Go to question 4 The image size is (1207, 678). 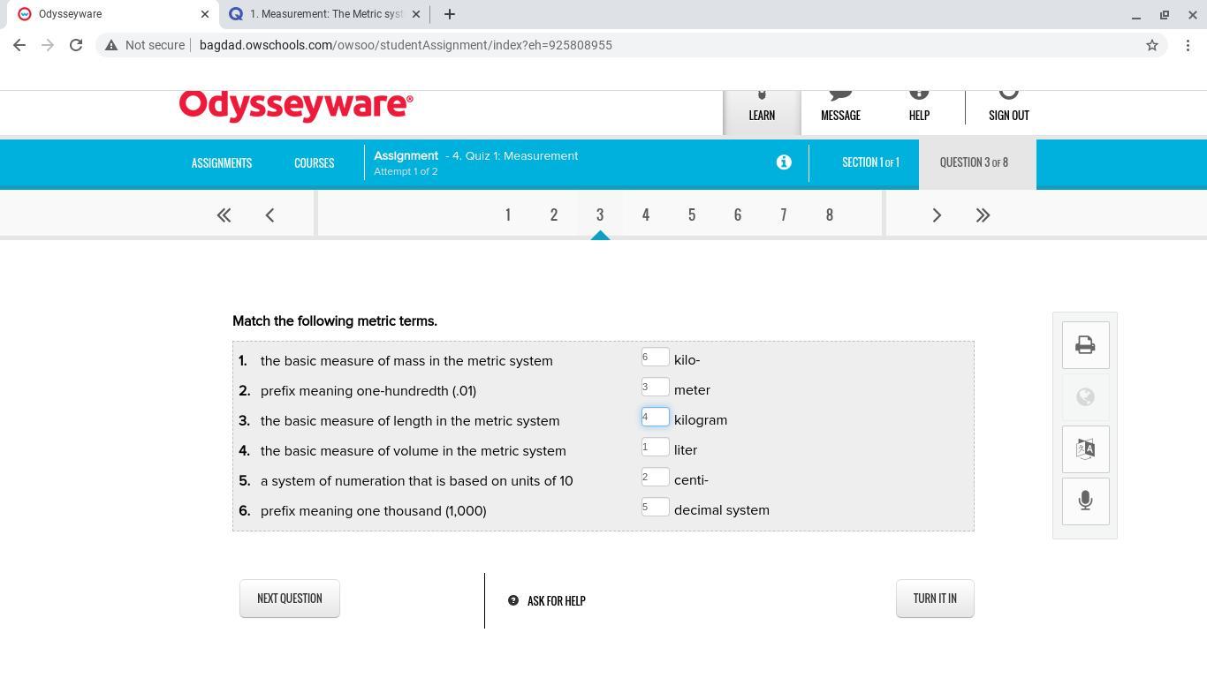coord(646,215)
